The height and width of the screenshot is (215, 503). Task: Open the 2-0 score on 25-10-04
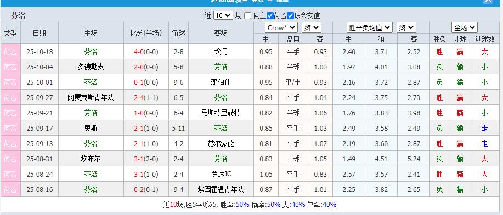tap(138, 67)
